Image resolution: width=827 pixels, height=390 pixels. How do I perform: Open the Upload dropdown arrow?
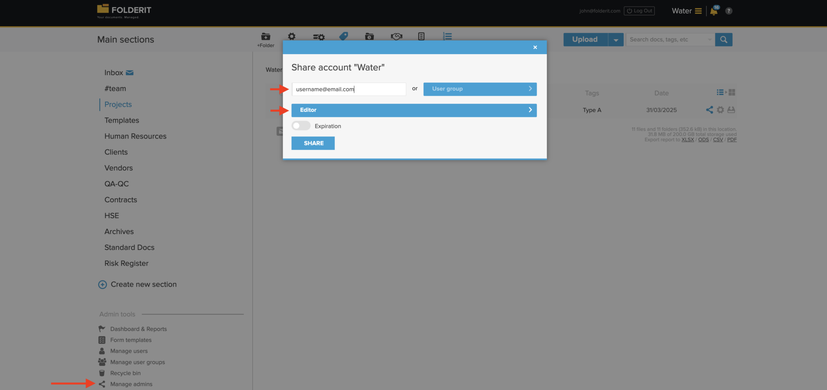[616, 40]
